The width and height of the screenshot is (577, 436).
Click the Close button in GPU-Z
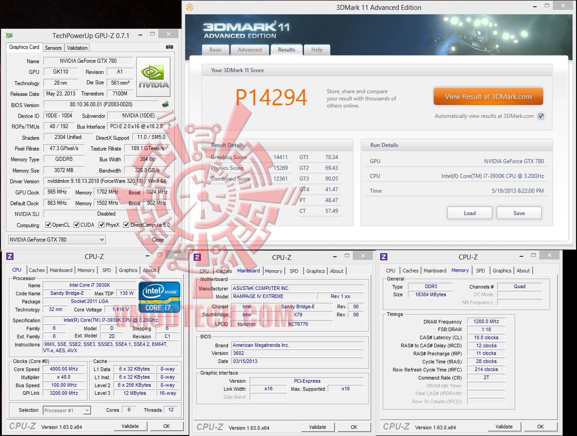tap(158, 240)
